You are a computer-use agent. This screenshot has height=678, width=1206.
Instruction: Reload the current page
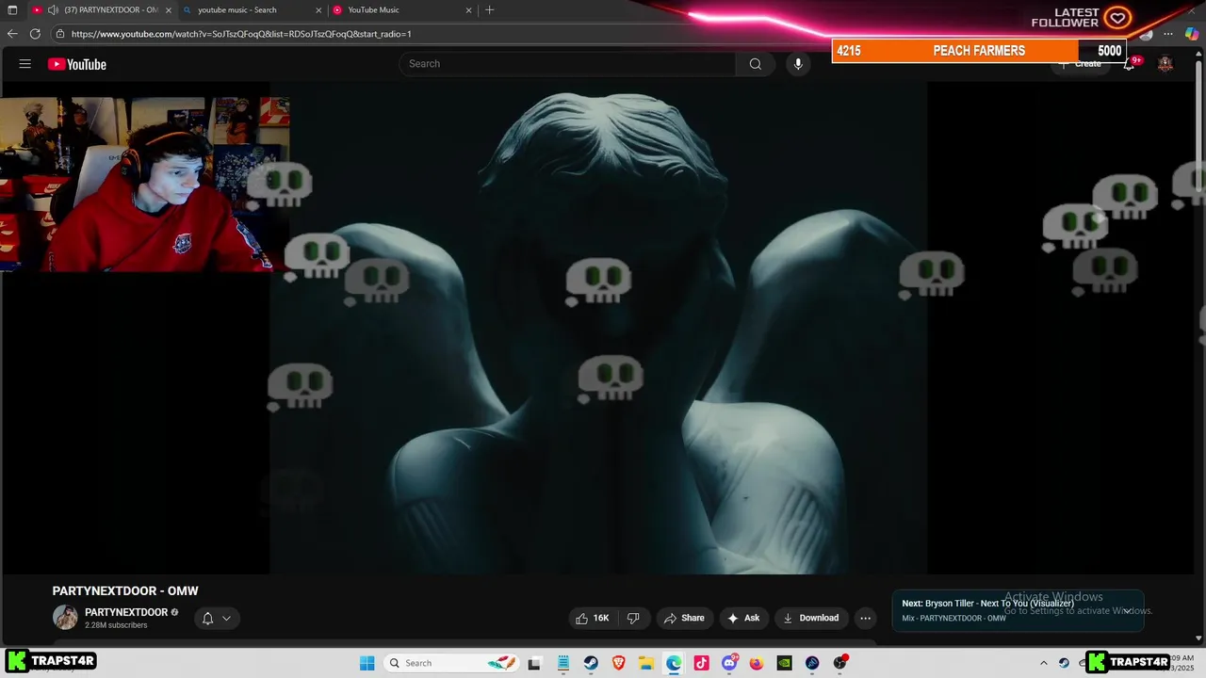pyautogui.click(x=35, y=34)
